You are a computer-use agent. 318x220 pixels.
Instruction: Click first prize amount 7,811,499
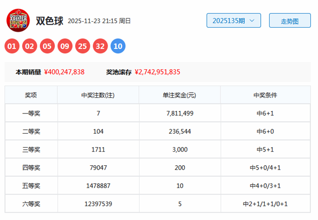180,113
